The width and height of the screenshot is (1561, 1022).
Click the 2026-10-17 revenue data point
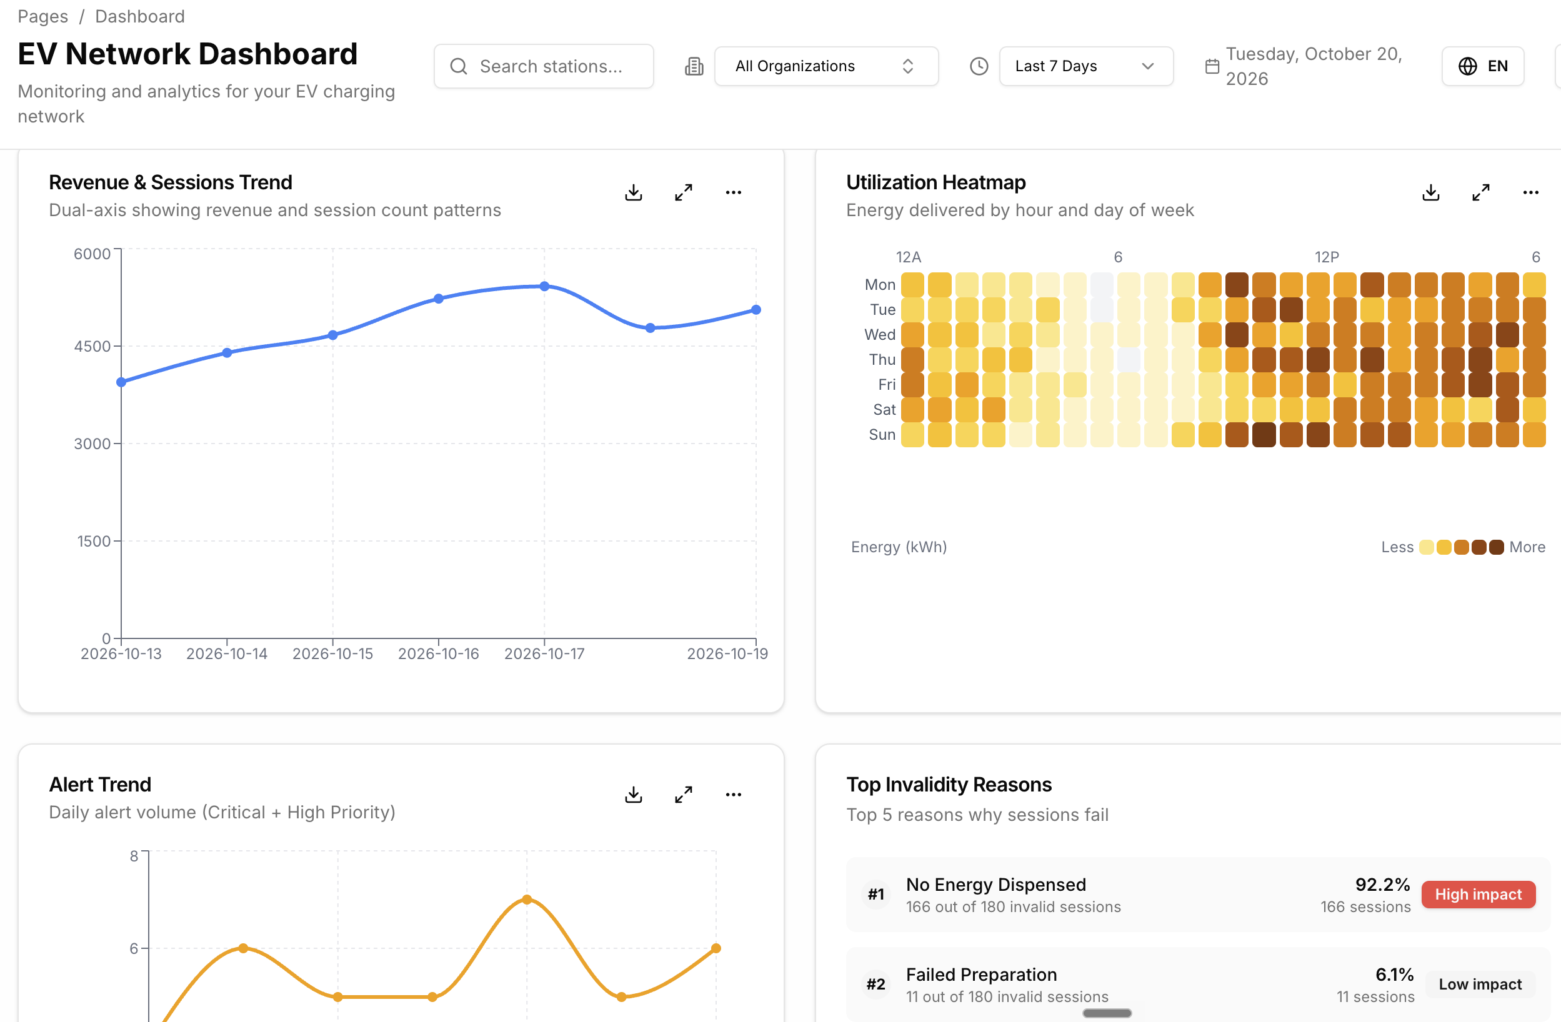[544, 286]
